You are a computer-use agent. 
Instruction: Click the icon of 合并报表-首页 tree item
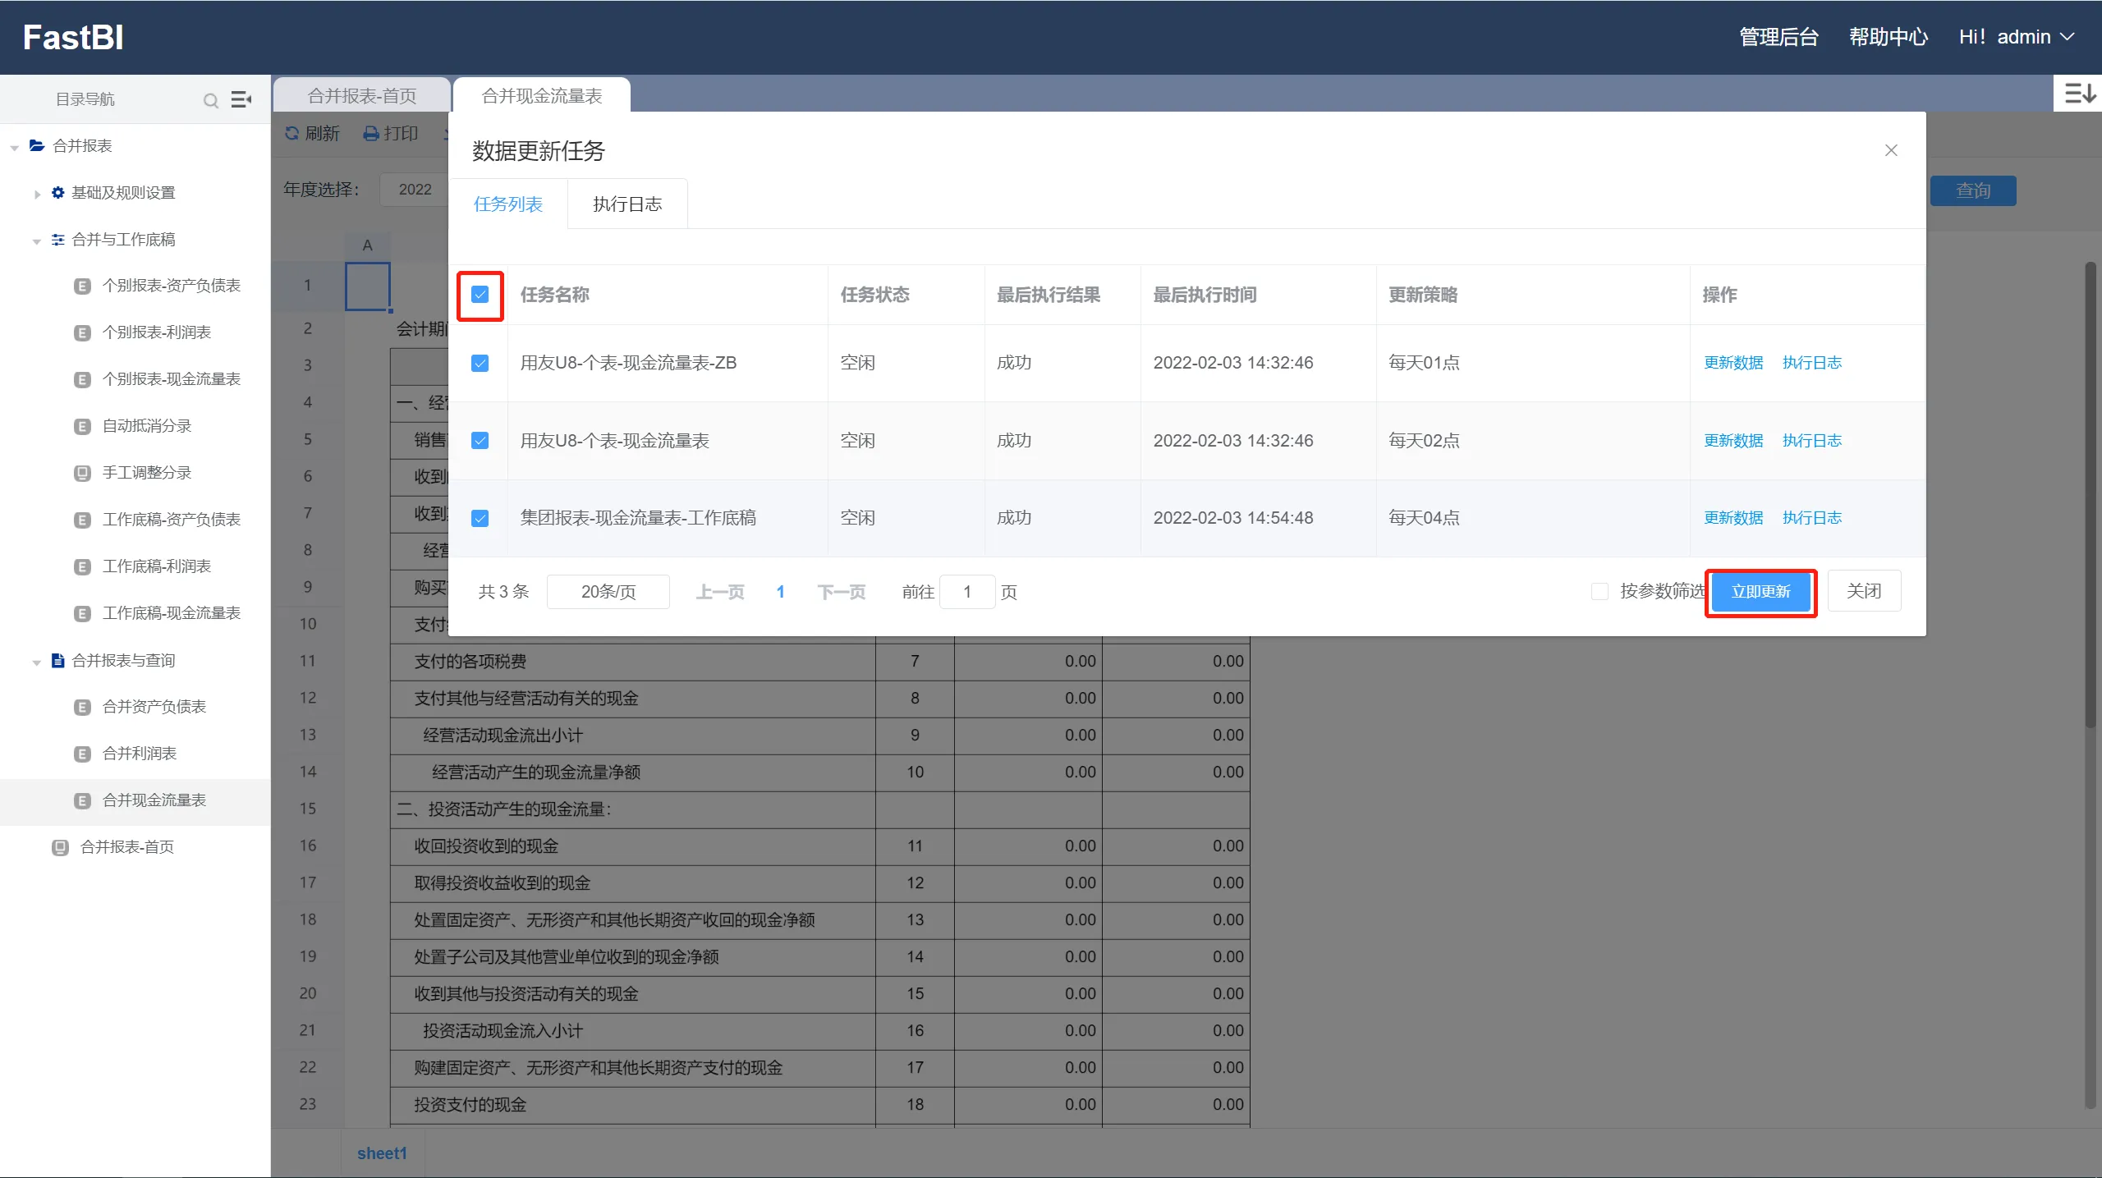point(60,847)
